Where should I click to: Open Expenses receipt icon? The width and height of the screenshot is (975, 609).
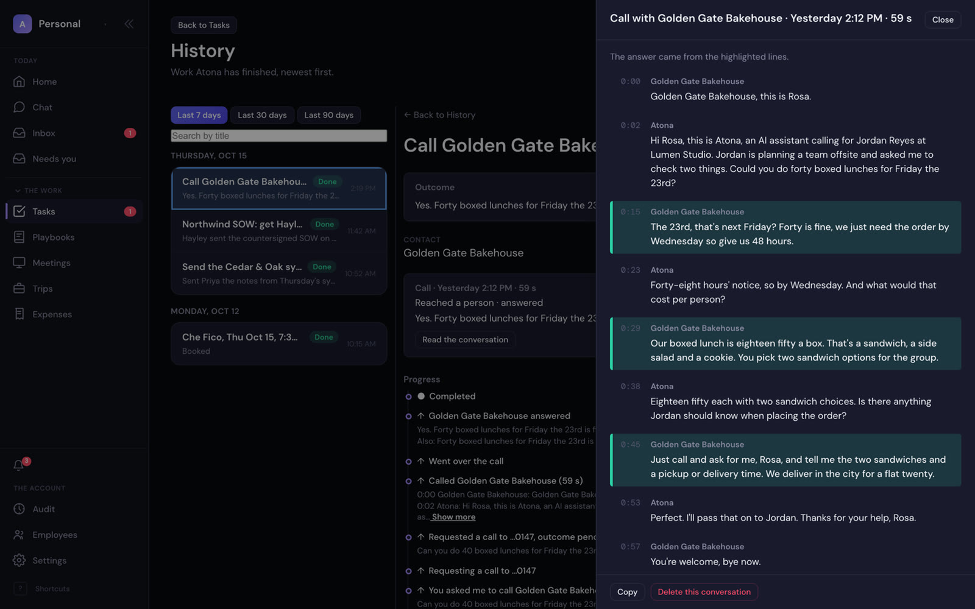point(19,314)
